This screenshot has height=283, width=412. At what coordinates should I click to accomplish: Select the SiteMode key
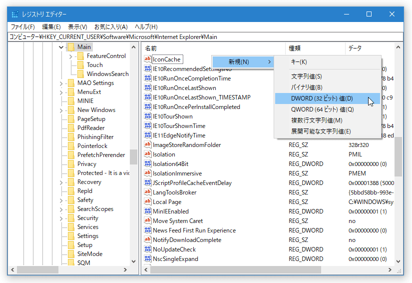click(90, 254)
